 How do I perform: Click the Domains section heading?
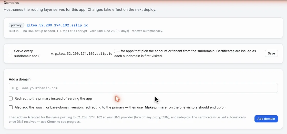[11, 3]
